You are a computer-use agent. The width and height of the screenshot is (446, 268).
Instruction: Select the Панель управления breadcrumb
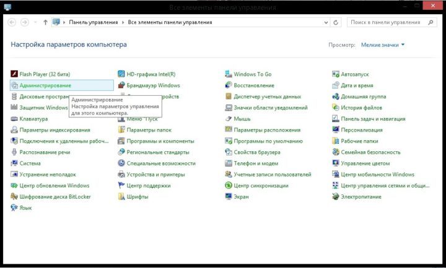point(94,22)
